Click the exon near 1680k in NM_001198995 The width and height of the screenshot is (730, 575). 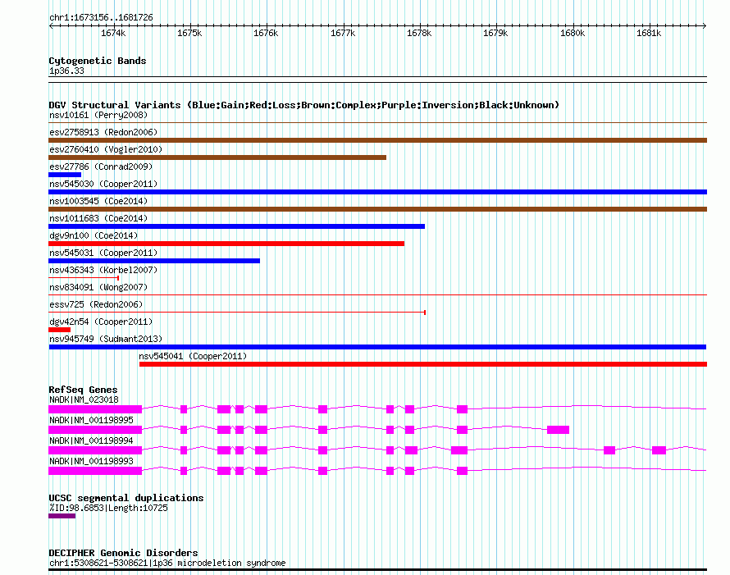pos(559,430)
